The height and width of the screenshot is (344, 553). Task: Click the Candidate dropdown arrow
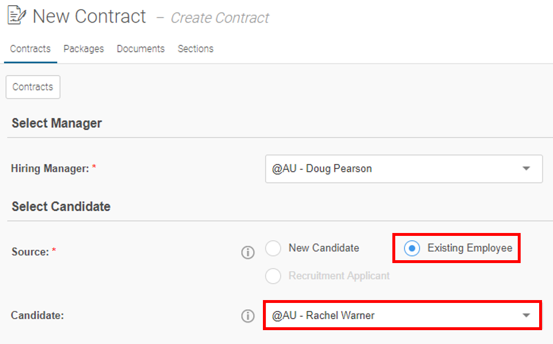point(526,316)
